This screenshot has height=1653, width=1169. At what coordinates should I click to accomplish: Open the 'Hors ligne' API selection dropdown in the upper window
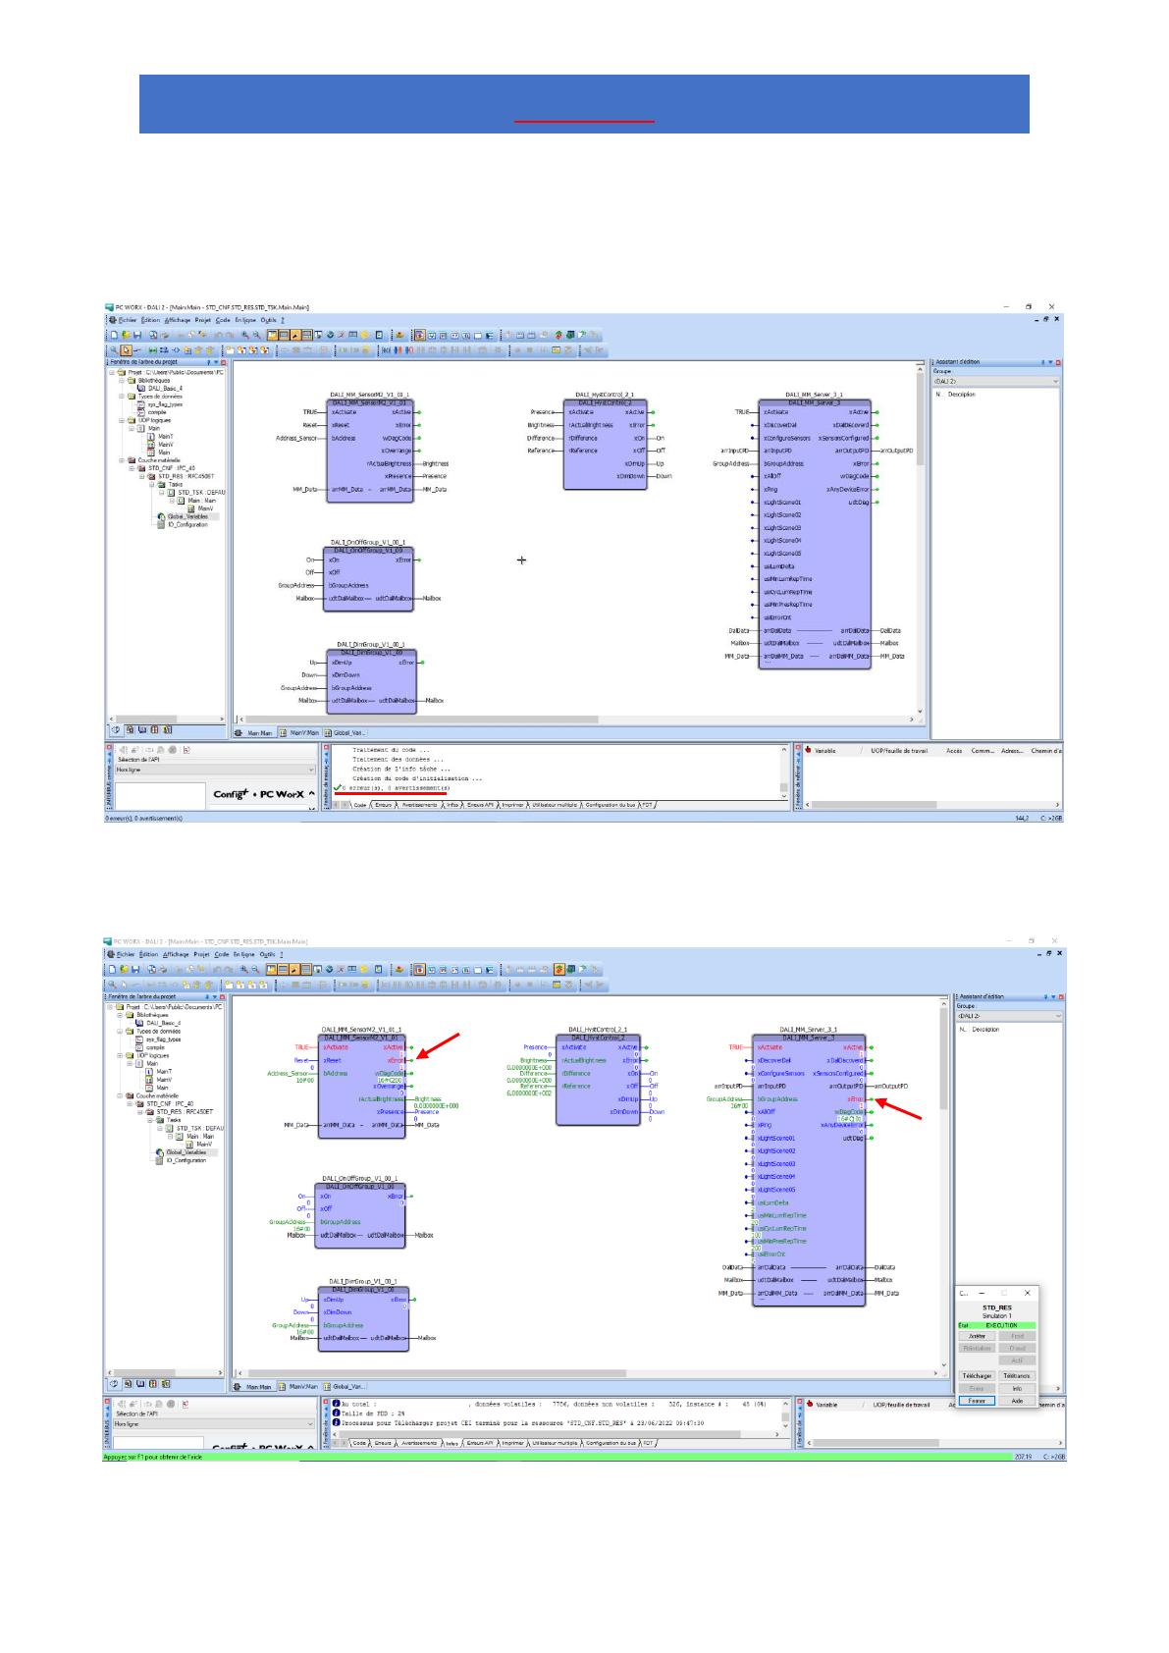(x=311, y=770)
